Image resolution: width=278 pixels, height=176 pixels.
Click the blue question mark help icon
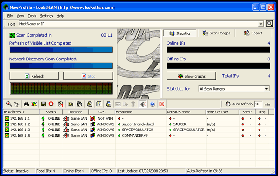click(152, 104)
